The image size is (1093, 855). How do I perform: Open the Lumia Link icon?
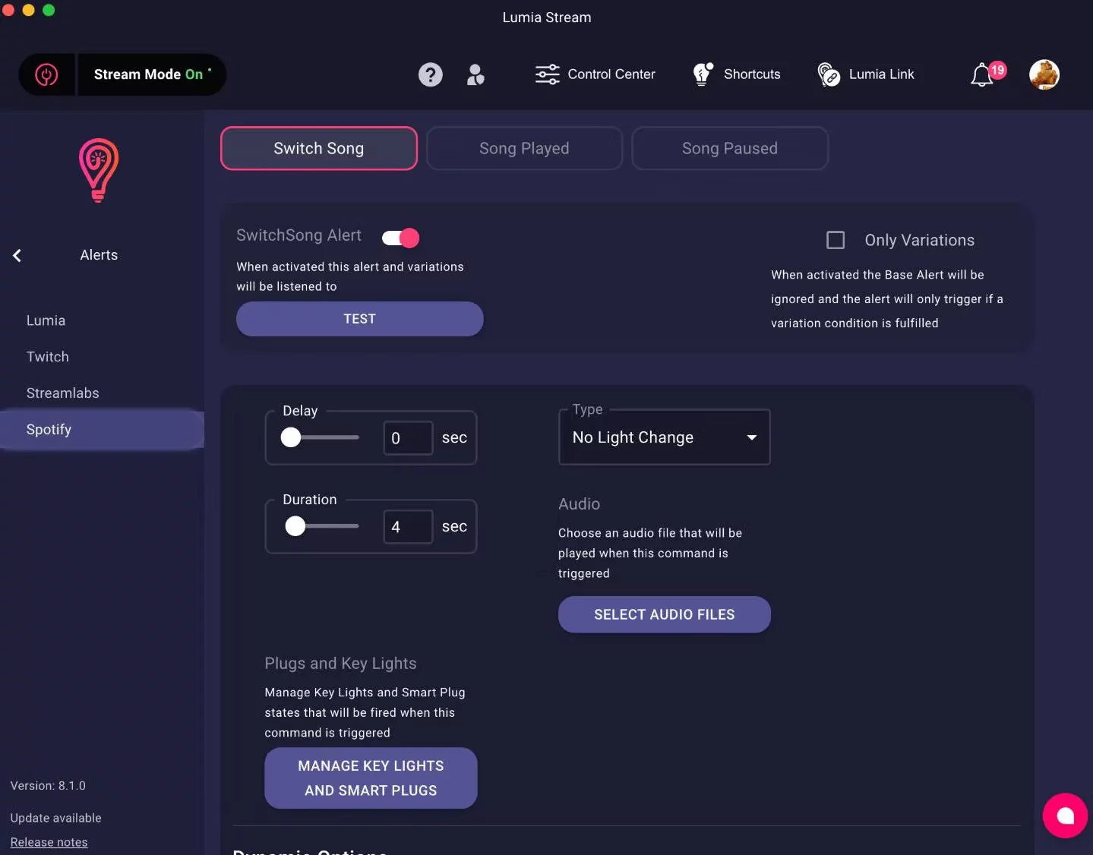829,74
